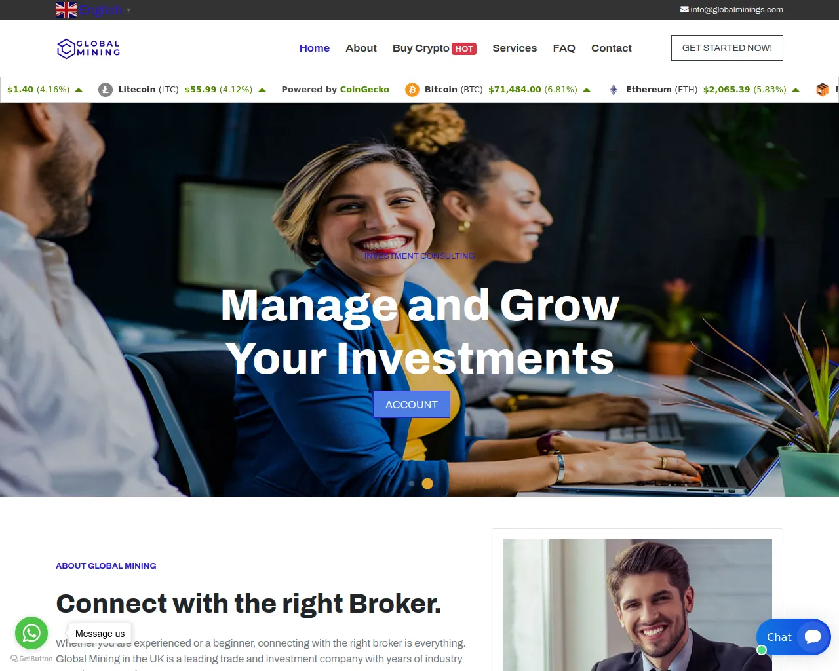The image size is (839, 671).
Task: Go to the About page
Action: point(361,48)
